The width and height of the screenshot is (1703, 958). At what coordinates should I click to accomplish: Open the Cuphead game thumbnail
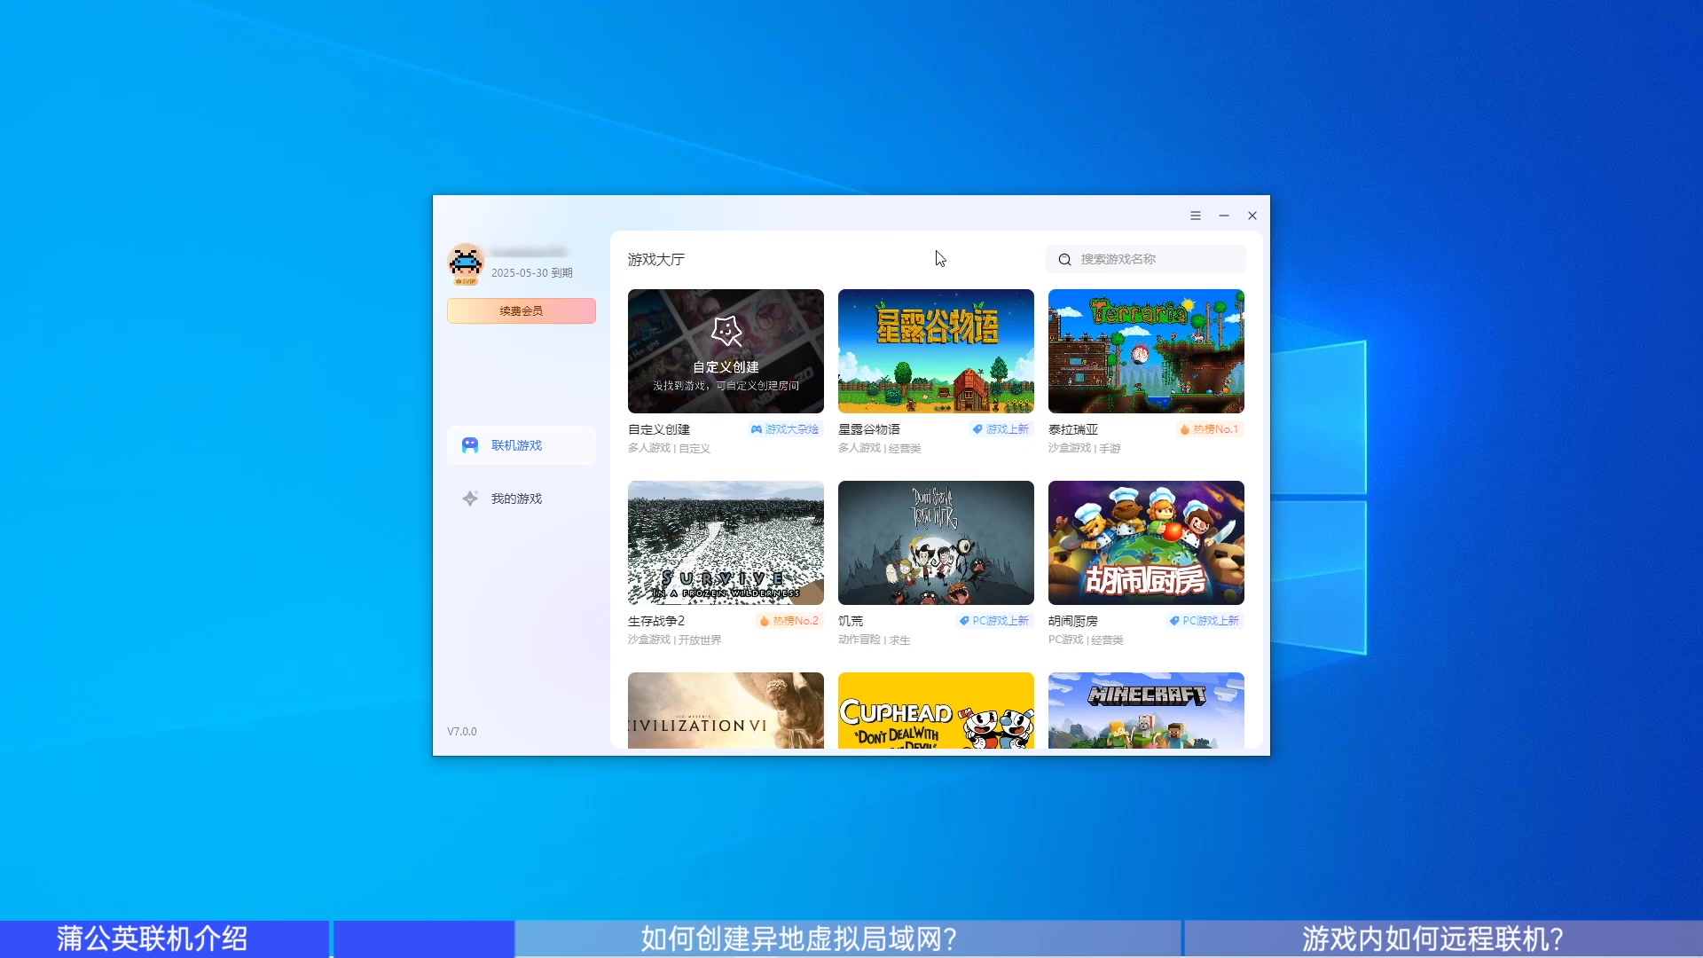pyautogui.click(x=936, y=711)
